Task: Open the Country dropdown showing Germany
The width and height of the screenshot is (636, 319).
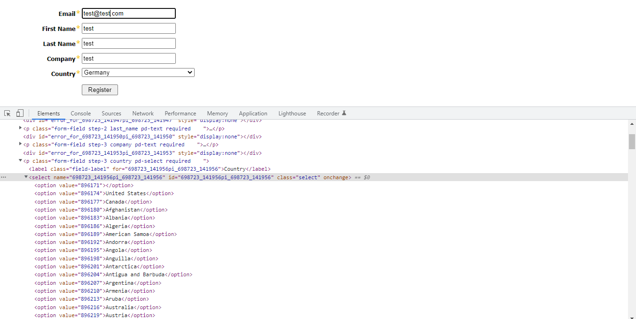Action: tap(138, 73)
